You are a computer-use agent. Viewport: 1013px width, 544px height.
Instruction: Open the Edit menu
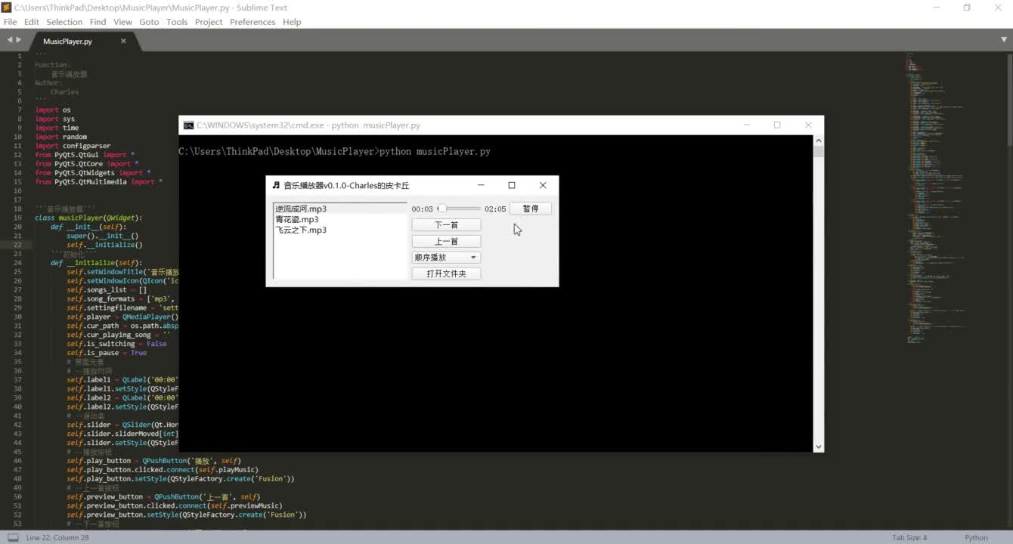click(31, 22)
